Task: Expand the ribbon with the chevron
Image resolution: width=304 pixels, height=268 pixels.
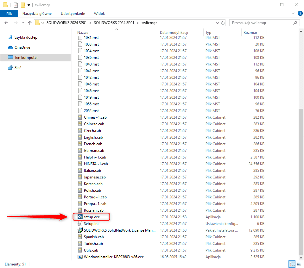Action: pyautogui.click(x=293, y=13)
